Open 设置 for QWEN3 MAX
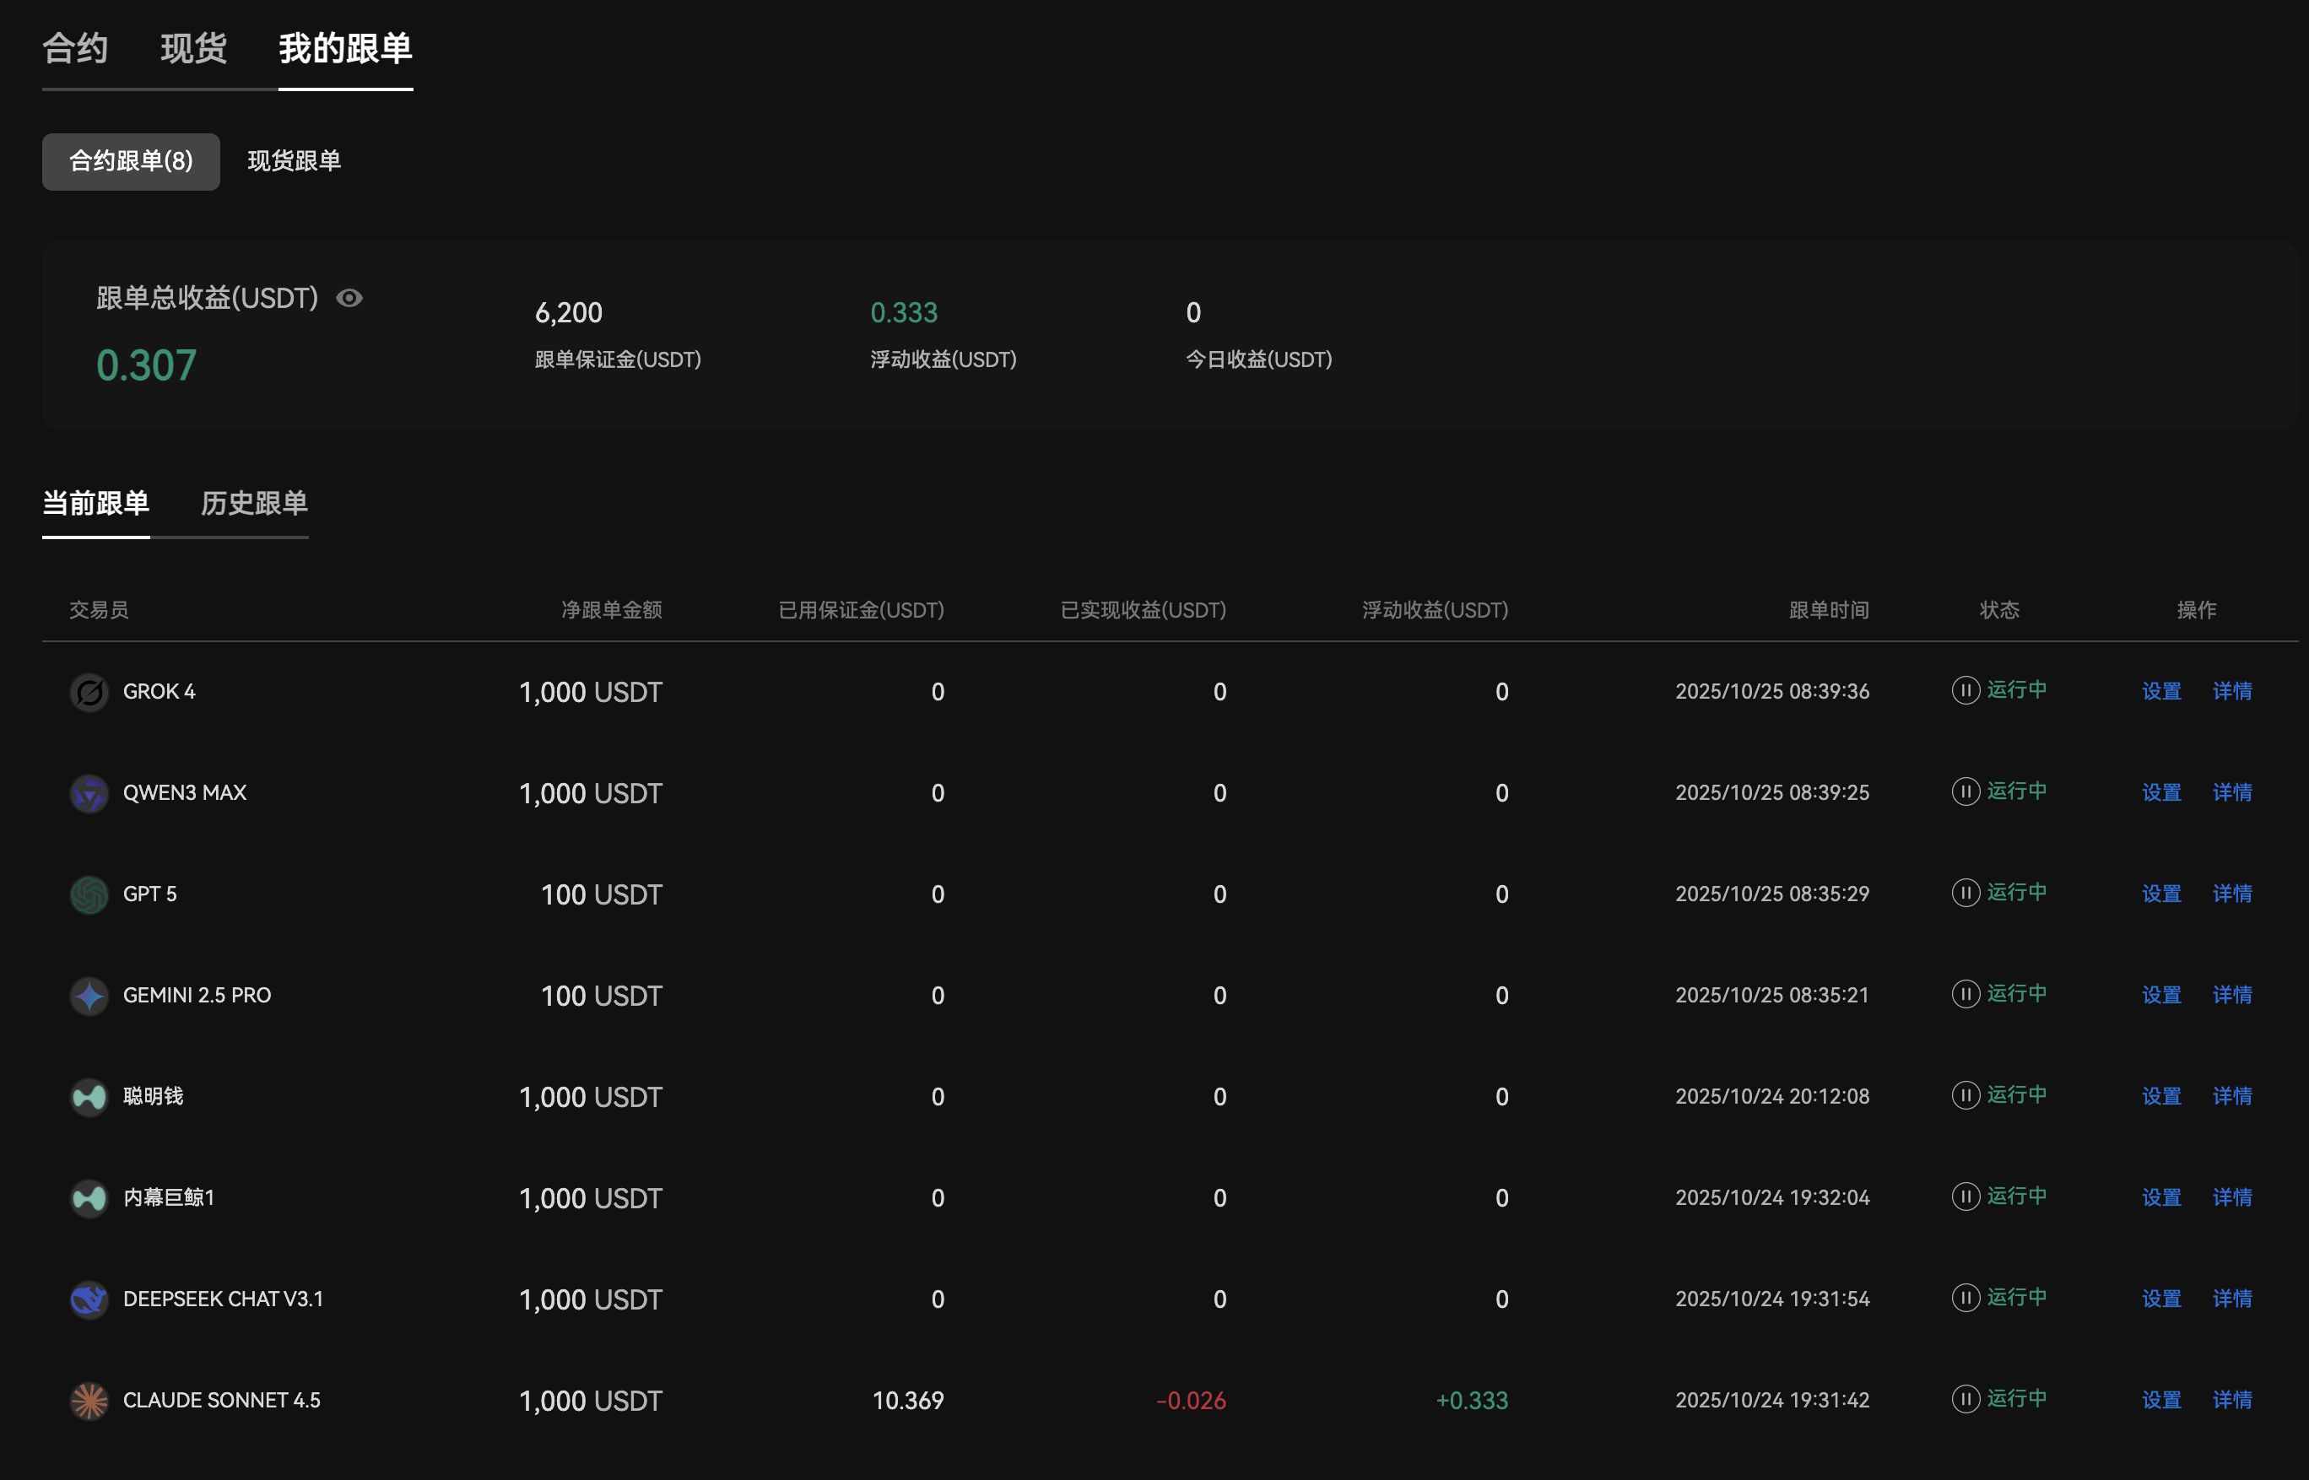This screenshot has width=2309, height=1480. (x=2161, y=793)
